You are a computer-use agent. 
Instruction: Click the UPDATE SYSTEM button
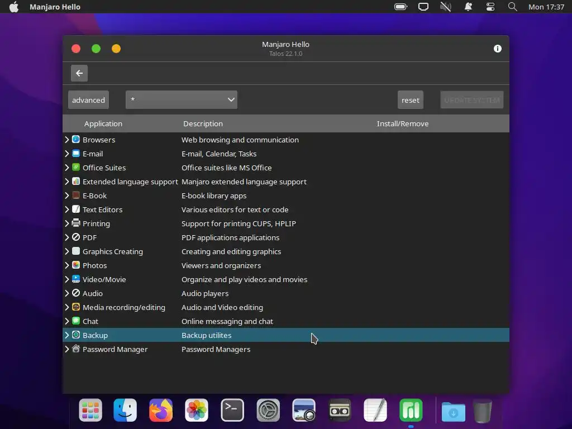pos(471,99)
